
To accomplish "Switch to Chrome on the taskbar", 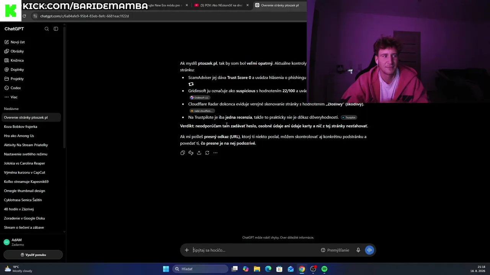I will 302,269.
